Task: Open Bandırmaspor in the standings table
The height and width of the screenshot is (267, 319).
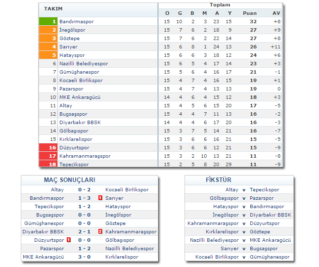Action: [76, 22]
